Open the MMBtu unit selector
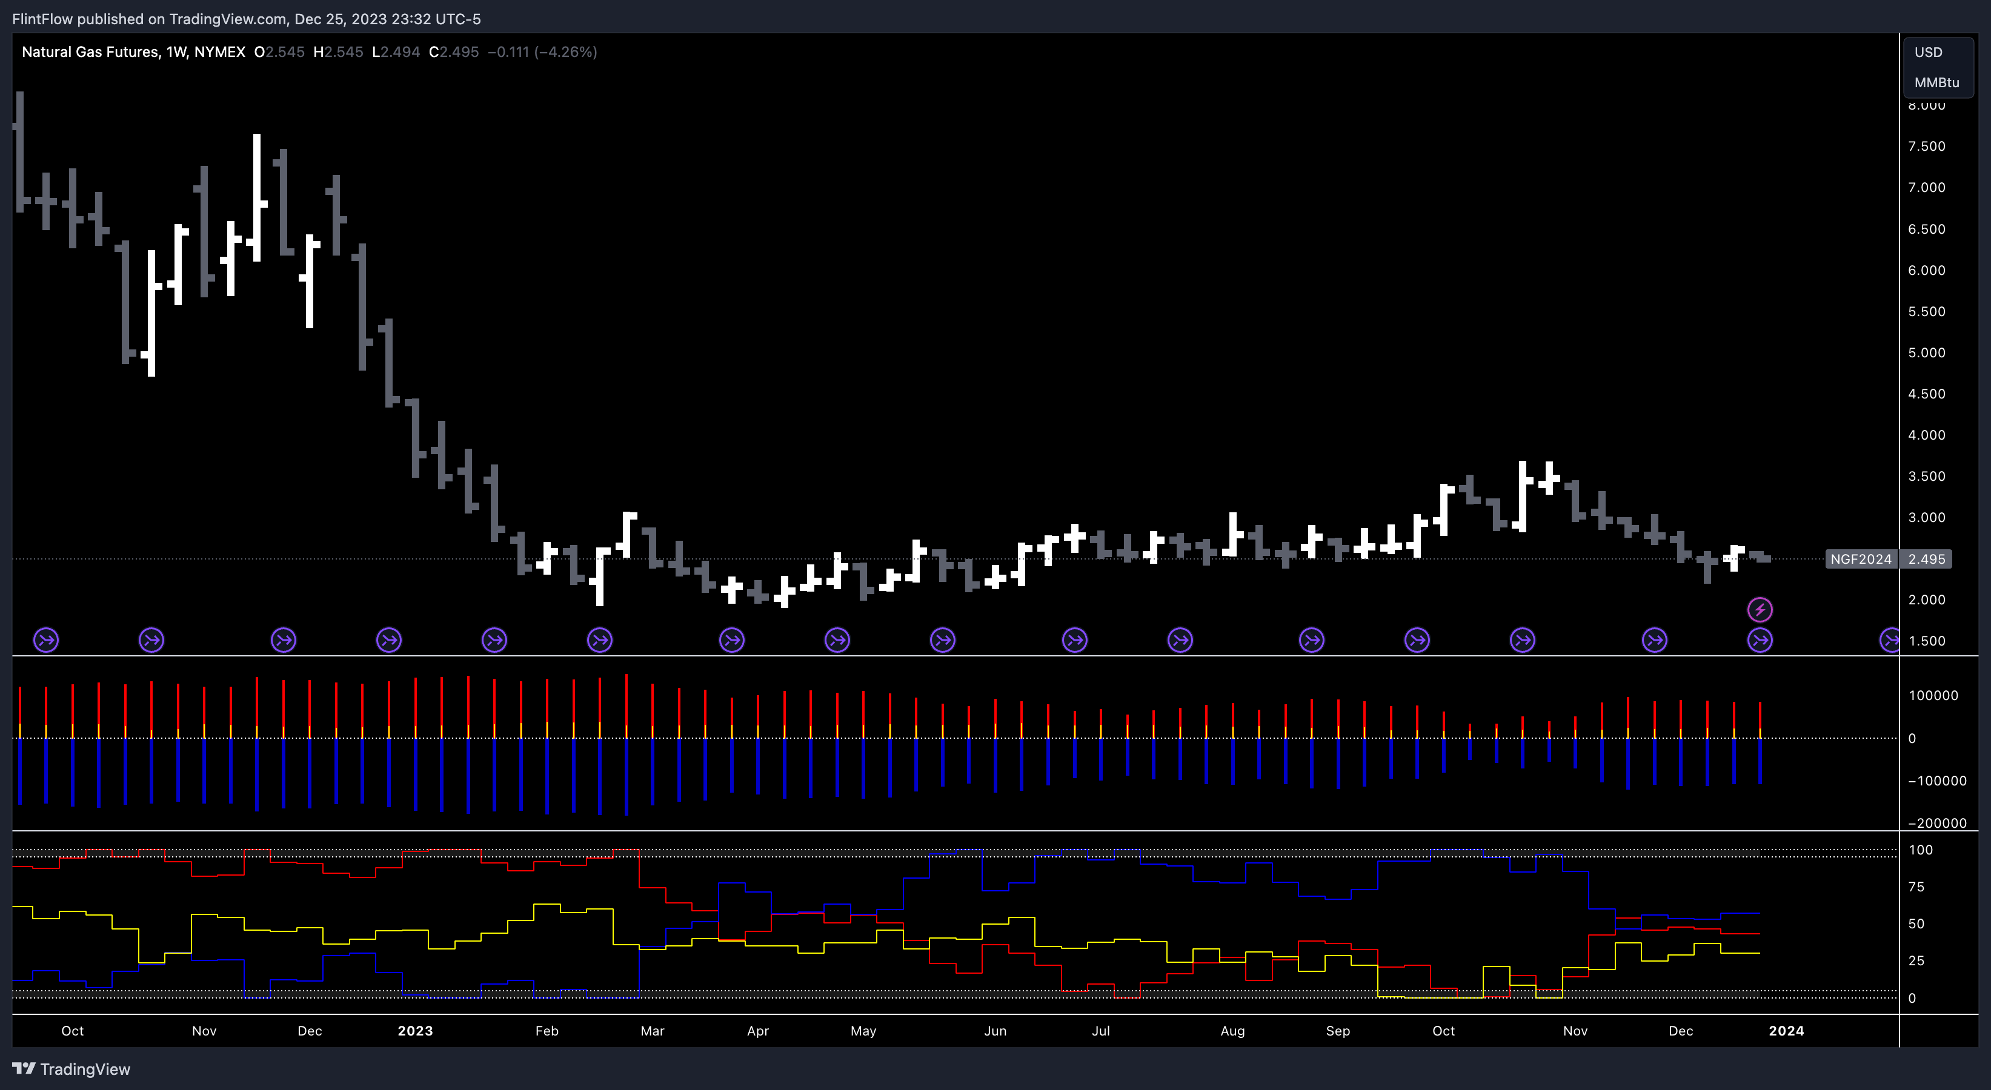Viewport: 1991px width, 1090px height. [x=1936, y=82]
